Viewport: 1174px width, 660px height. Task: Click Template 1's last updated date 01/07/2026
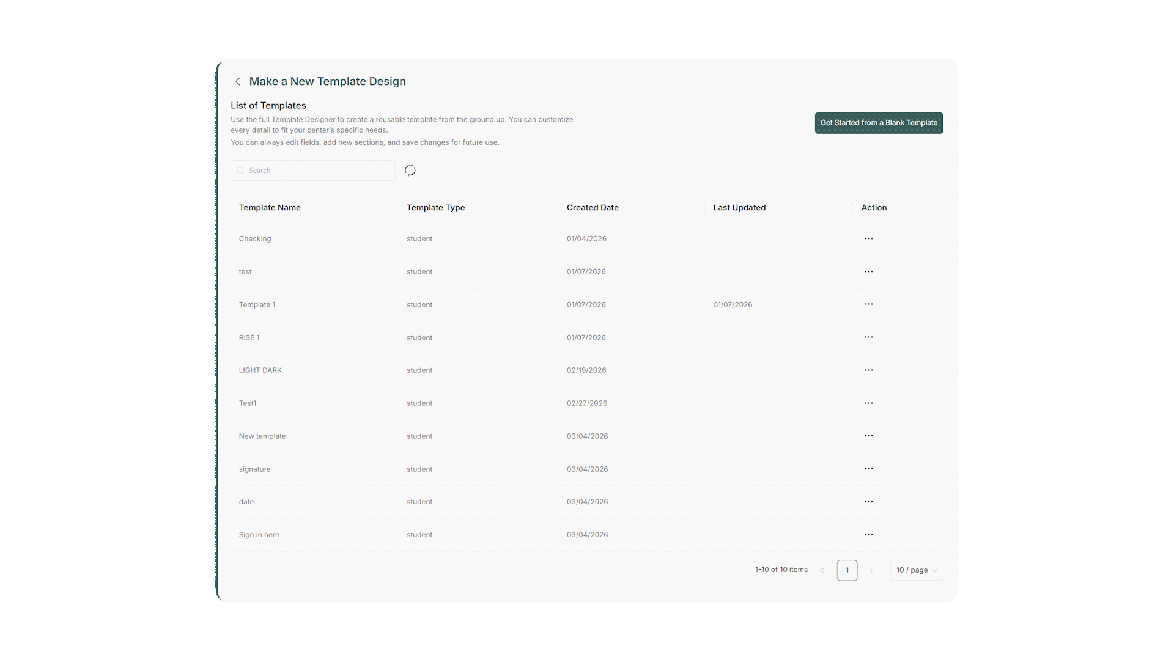point(733,305)
